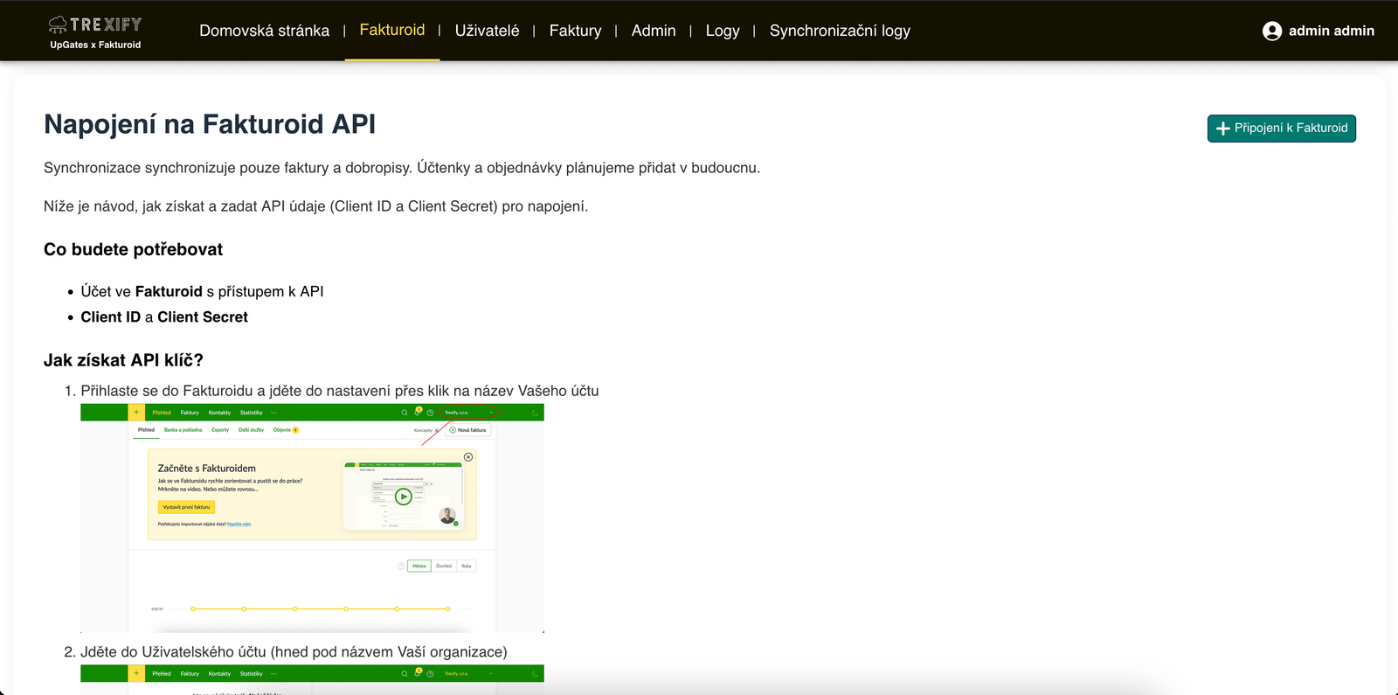This screenshot has width=1398, height=695.
Task: Open Synchronizační logy
Action: coord(840,31)
